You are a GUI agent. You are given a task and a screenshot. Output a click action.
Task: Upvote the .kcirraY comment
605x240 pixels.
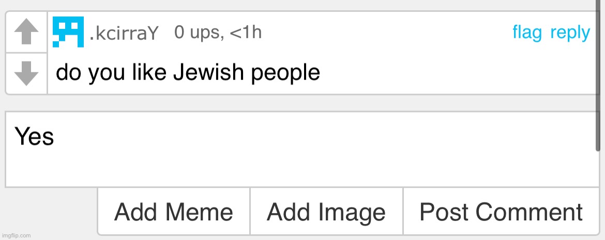pos(26,33)
